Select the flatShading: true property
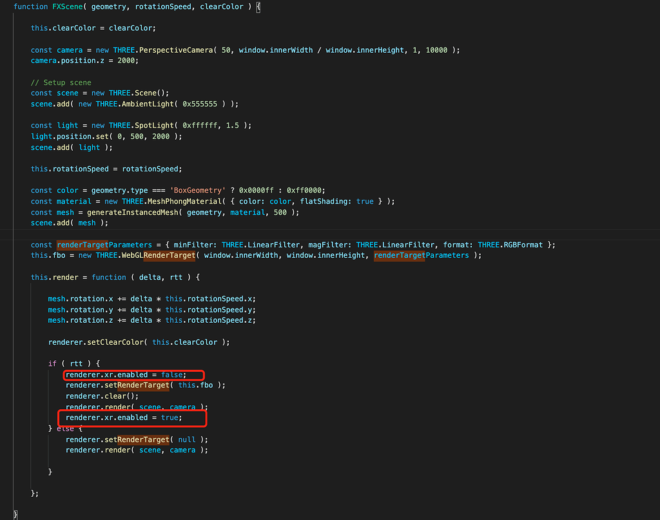The width and height of the screenshot is (660, 520). point(329,201)
